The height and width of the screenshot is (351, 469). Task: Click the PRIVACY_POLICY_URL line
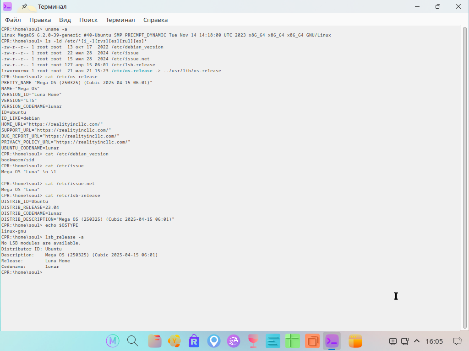66,142
